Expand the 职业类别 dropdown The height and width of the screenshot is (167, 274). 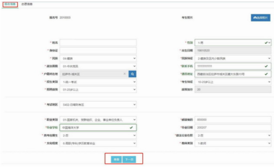click(98, 120)
